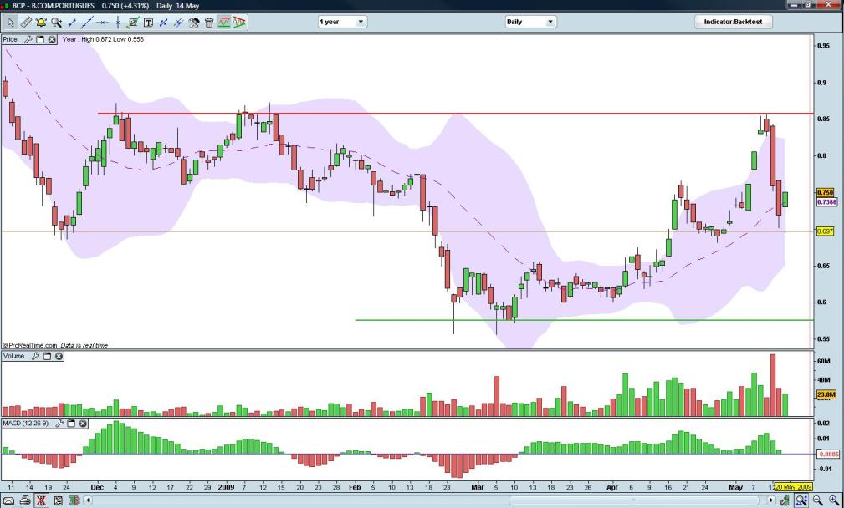This screenshot has height=508, width=844.
Task: Pick the blue parallel channel line tool
Action: (x=179, y=22)
